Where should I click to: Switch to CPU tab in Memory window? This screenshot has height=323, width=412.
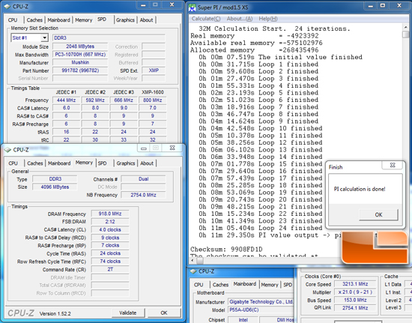click(13, 163)
